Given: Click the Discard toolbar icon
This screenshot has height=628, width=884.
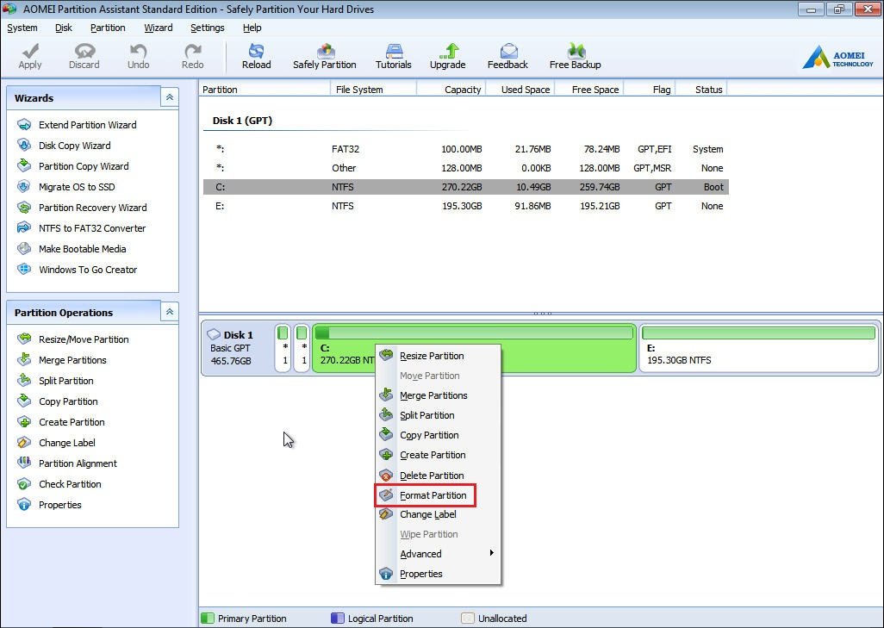Looking at the screenshot, I should point(84,56).
